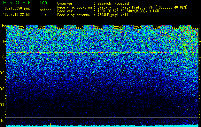Click the 'Receiver' field label
The image size is (201, 127).
[65, 11]
